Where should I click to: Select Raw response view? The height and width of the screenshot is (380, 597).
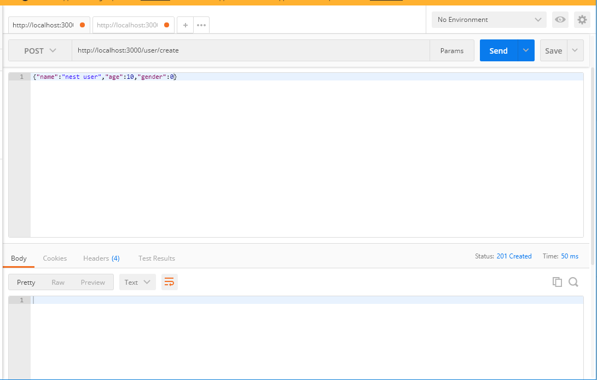(x=58, y=282)
